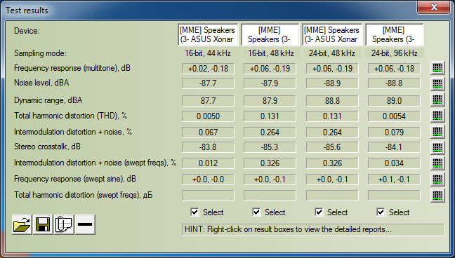Screen dimensions: 455x258
Task: Click intermodulation distortion value 0.079
Action: [x=394, y=133]
